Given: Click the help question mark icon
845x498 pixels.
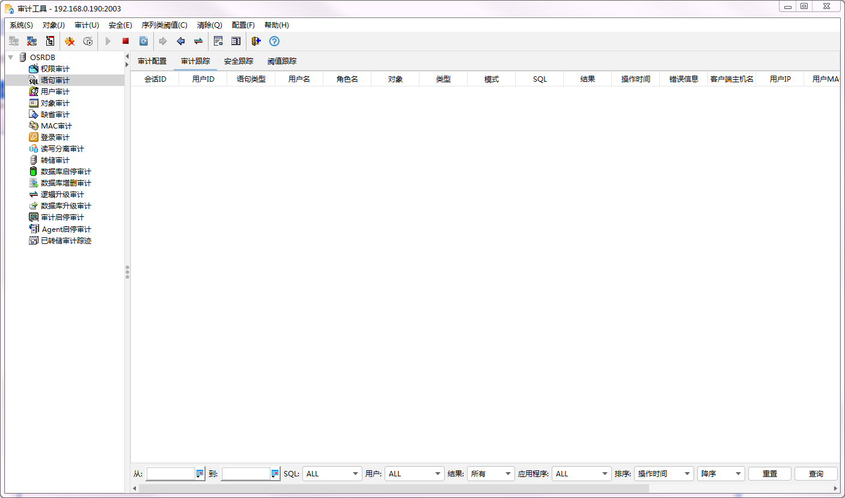Looking at the screenshot, I should 274,41.
